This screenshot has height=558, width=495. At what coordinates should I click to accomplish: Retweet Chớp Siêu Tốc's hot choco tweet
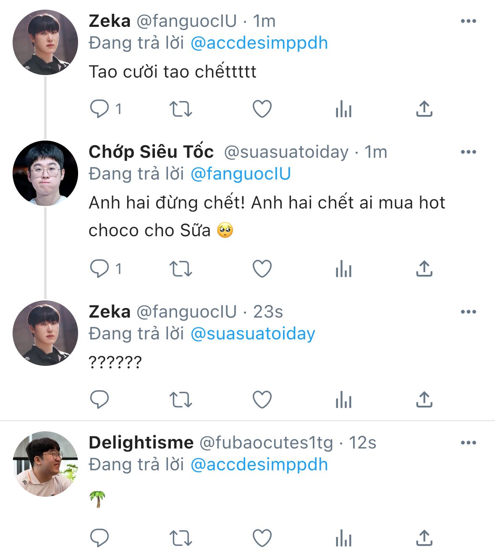181,269
